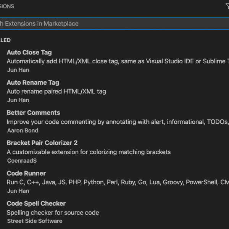Click Jun Han under Auto Rename Tag
229x229 pixels.
tap(18, 100)
